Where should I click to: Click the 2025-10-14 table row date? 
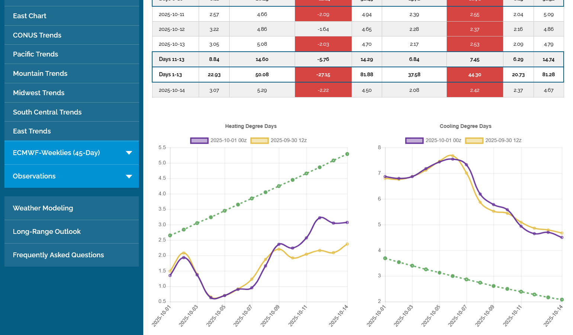coord(172,90)
